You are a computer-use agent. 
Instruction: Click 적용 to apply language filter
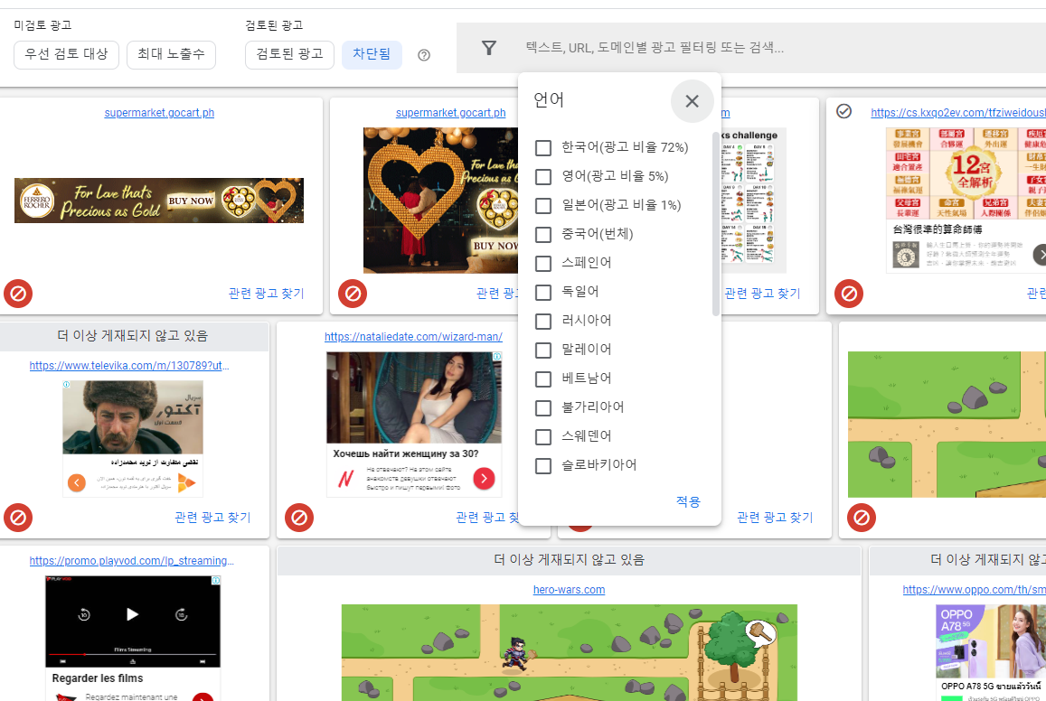click(x=688, y=501)
